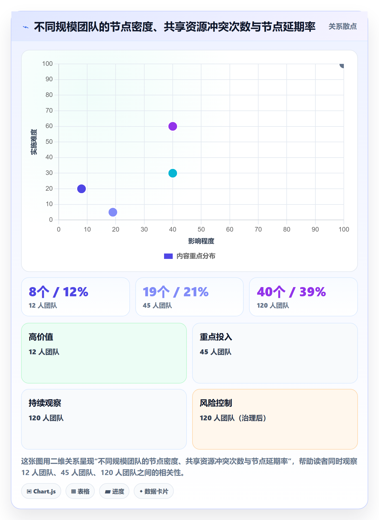Click the 影响程度 x-axis title
Image resolution: width=379 pixels, height=520 pixels.
[201, 241]
